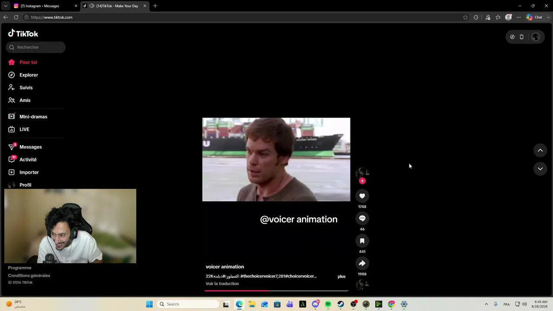Open the volume icon in system tray

coord(524,304)
